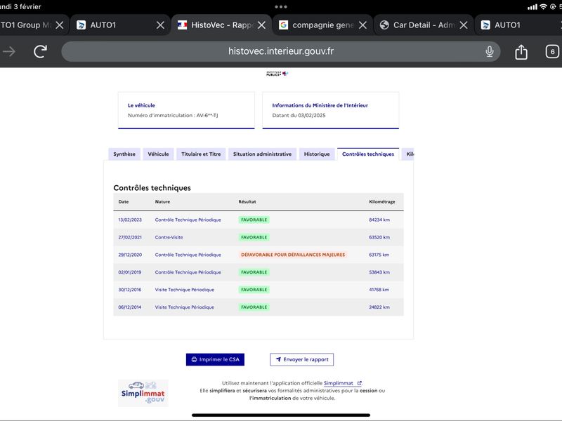Click the Envoyer le rapport button

click(x=302, y=359)
